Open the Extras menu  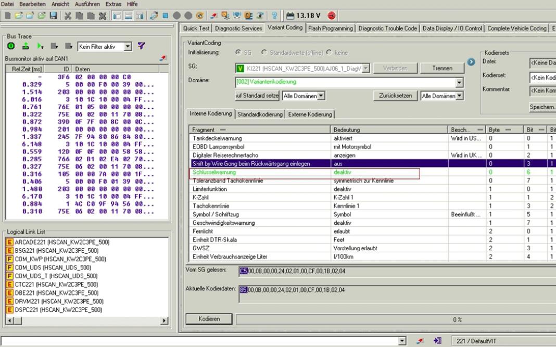pyautogui.click(x=113, y=4)
